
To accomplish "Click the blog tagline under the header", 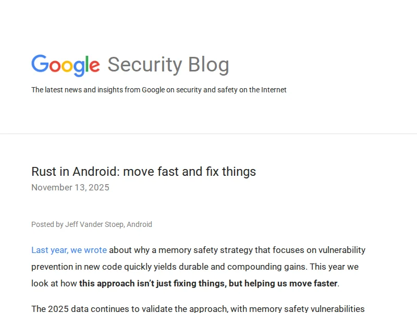I will click(158, 90).
